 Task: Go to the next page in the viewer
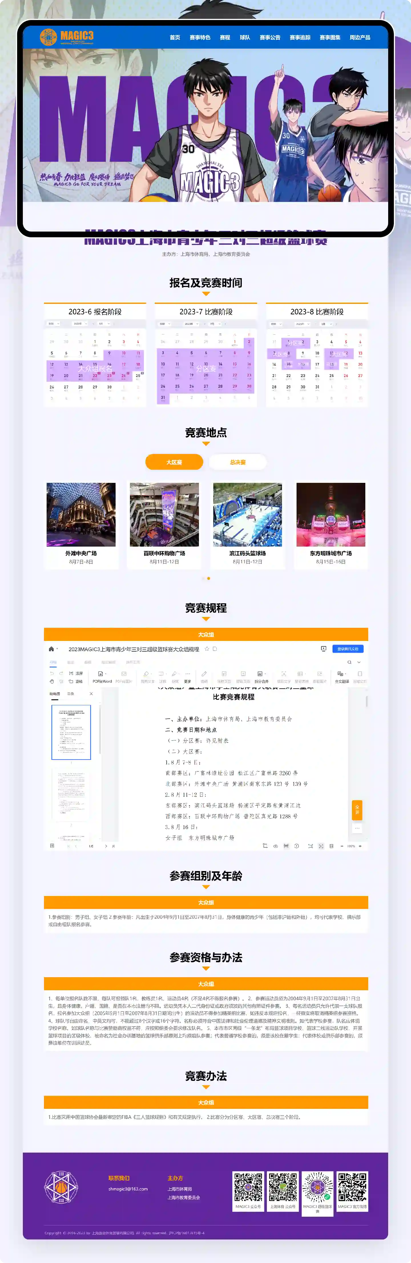106,846
